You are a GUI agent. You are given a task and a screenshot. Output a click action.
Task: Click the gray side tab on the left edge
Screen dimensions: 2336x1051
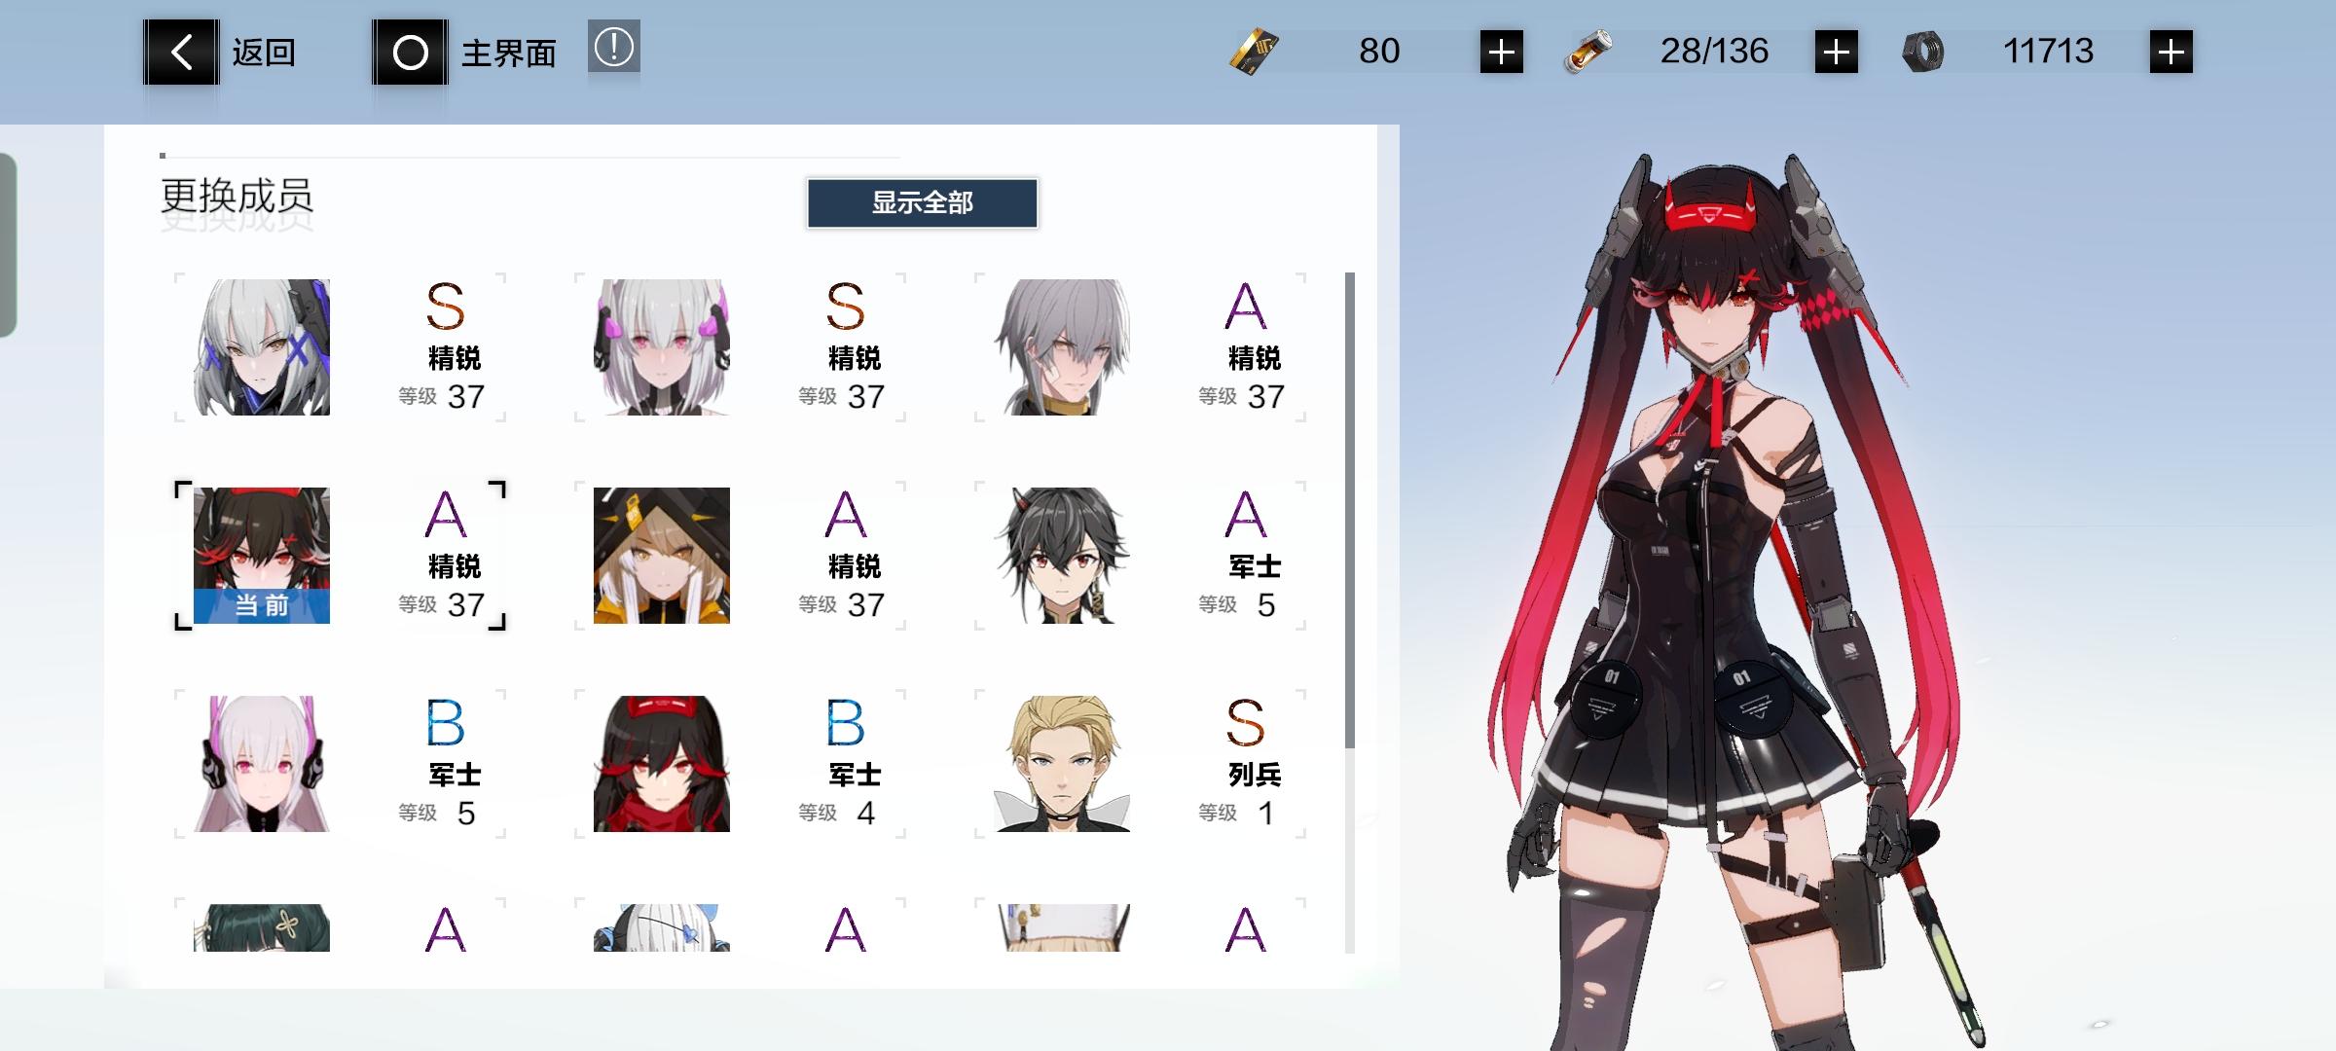click(x=8, y=245)
